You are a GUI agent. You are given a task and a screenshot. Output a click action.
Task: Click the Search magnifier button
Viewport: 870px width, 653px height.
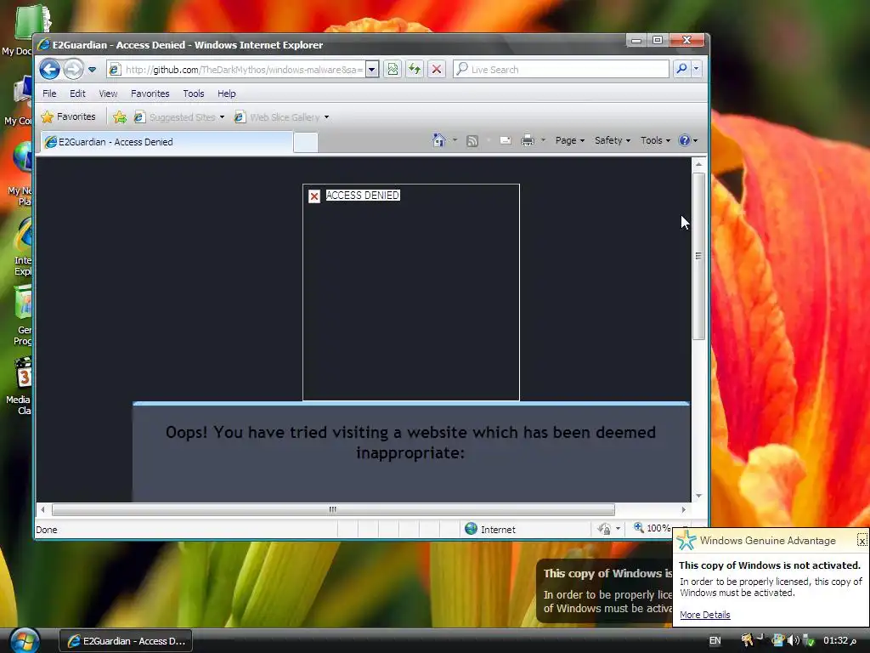[x=681, y=69]
